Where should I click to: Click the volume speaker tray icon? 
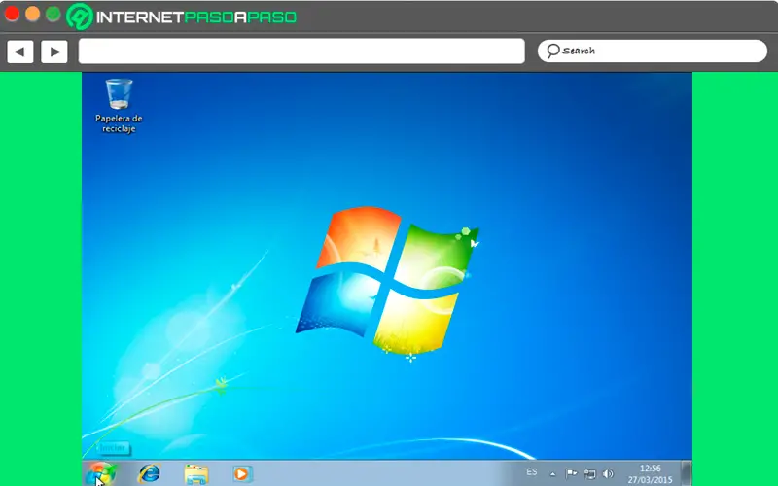coord(608,474)
